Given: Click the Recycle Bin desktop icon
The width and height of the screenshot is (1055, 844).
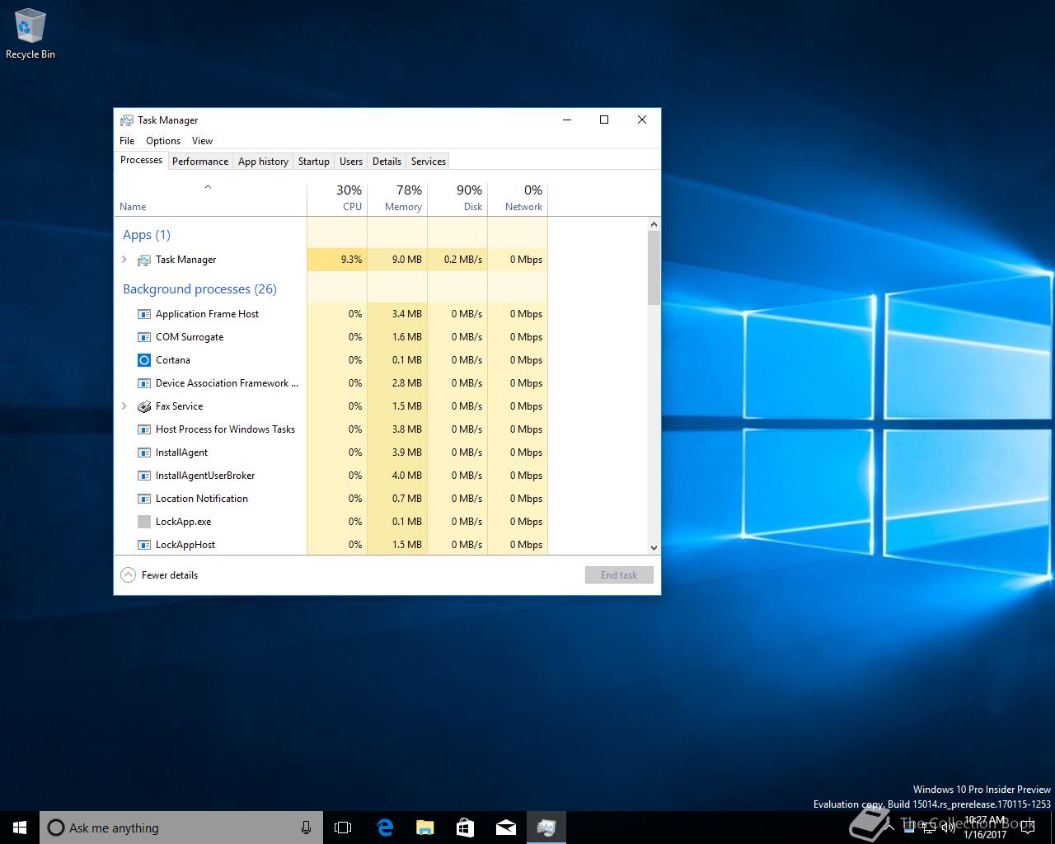Looking at the screenshot, I should (x=30, y=33).
